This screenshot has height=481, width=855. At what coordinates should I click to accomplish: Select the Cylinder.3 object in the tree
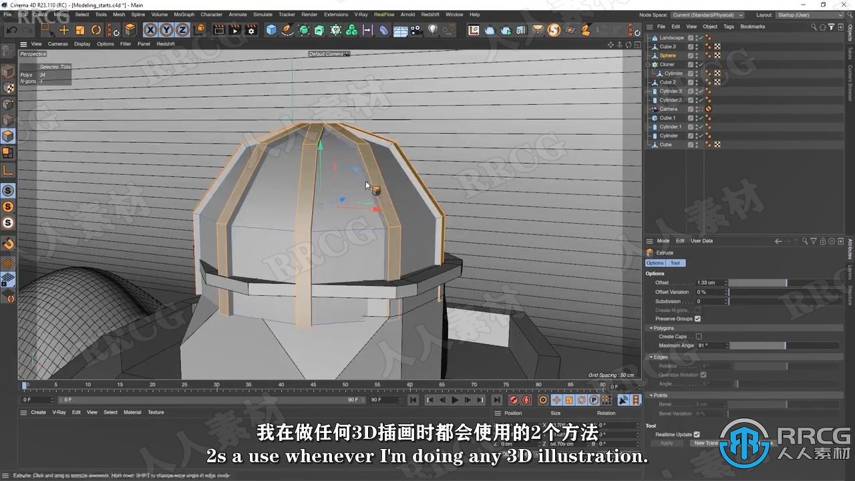click(671, 91)
